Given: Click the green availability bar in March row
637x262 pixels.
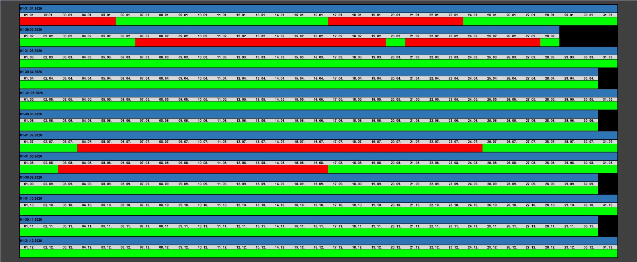Looking at the screenshot, I should click(318, 64).
